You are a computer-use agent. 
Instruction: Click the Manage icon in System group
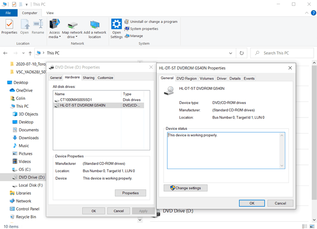(x=127, y=36)
